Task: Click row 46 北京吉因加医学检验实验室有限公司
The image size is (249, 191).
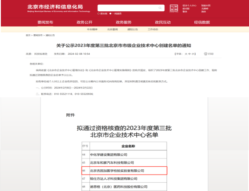Action: (124, 171)
